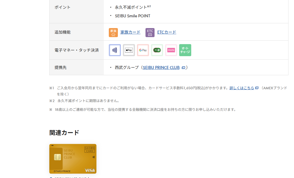Click the contactless touch payment icon

115,50
